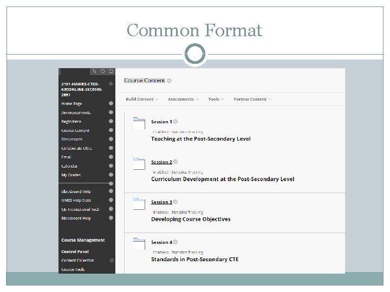Open Announcements menu item options
Image resolution: width=390 pixels, height=292 pixels.
[x=111, y=112]
